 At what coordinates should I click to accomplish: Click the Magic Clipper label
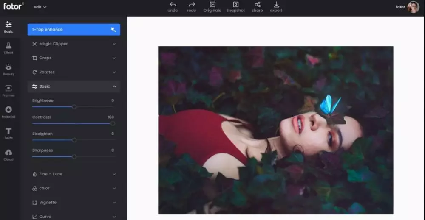coord(54,44)
